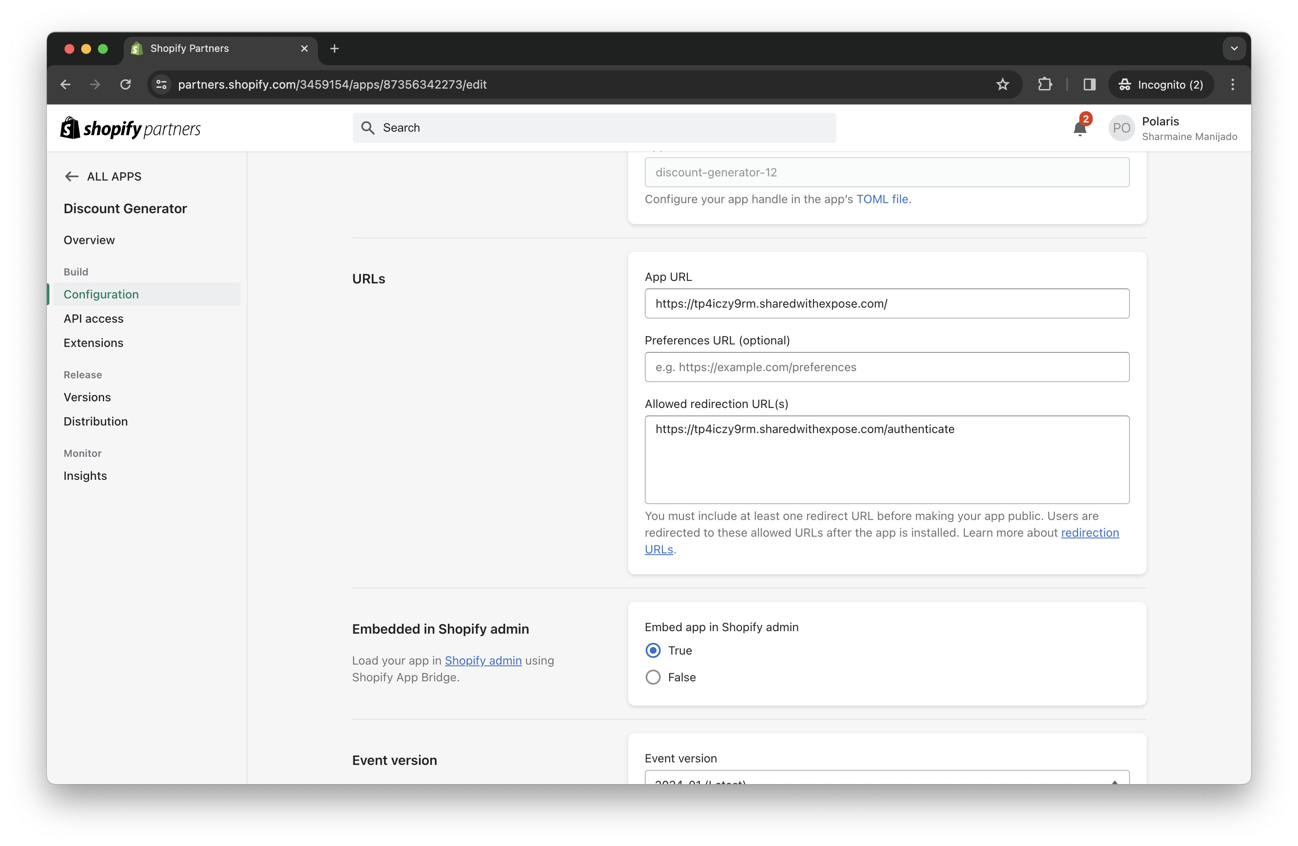Open API access page

[93, 319]
